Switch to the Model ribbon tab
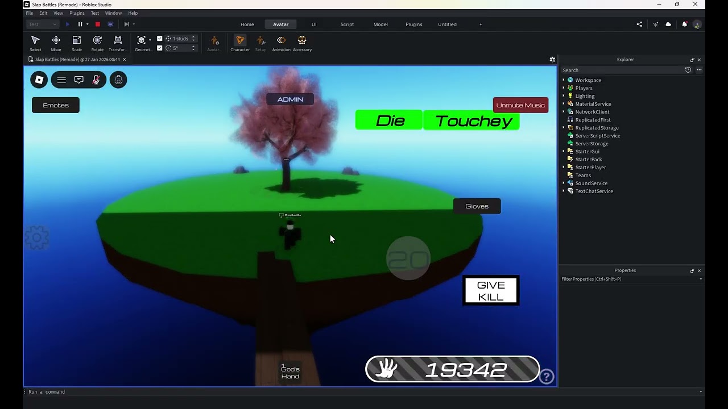728x409 pixels. (380, 24)
